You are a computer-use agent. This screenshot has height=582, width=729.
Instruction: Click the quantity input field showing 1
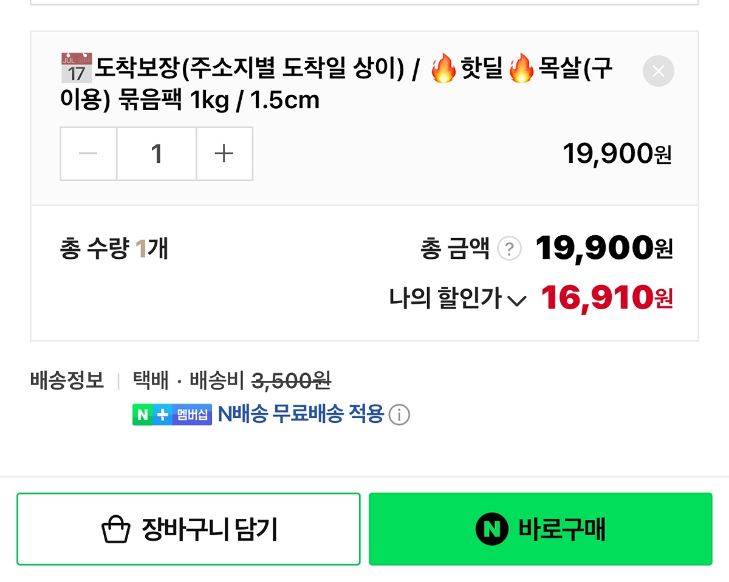click(156, 154)
